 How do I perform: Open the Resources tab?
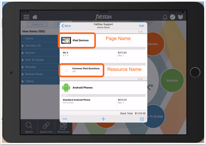(x=63, y=127)
